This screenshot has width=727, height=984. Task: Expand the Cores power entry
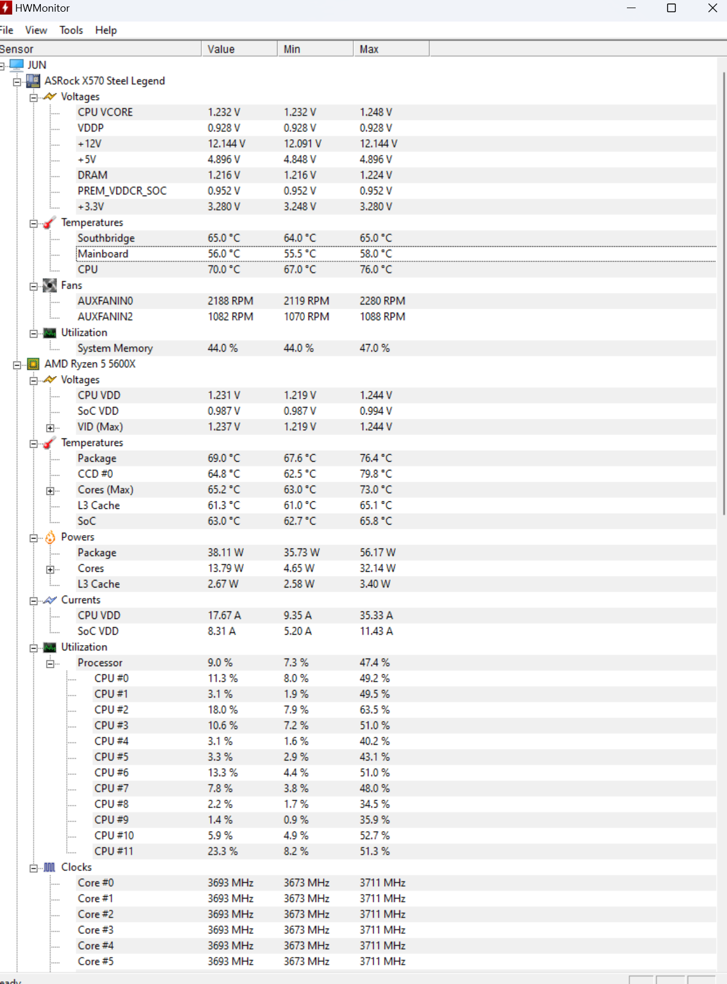click(50, 569)
